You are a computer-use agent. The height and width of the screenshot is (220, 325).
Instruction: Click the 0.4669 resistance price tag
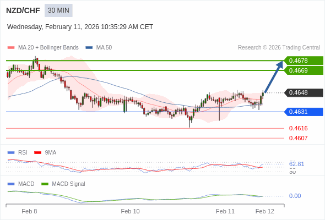(x=304, y=70)
